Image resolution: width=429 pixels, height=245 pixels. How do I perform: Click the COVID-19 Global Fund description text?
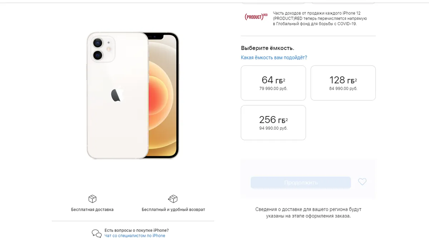coord(320,19)
